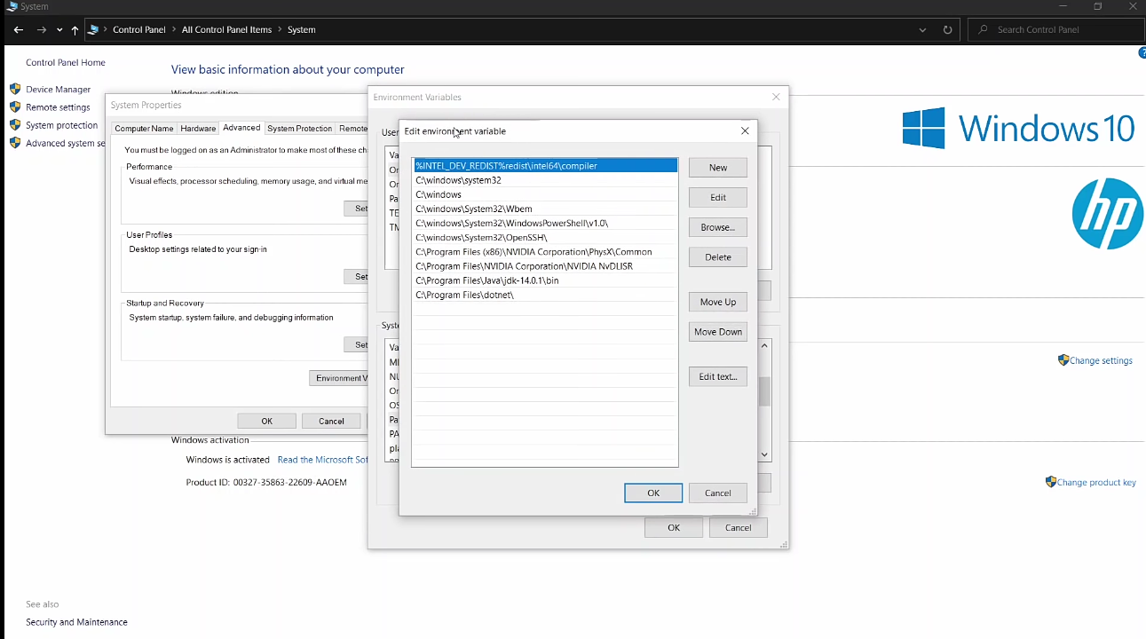Click Cancel in Environment Variables window

tap(739, 527)
